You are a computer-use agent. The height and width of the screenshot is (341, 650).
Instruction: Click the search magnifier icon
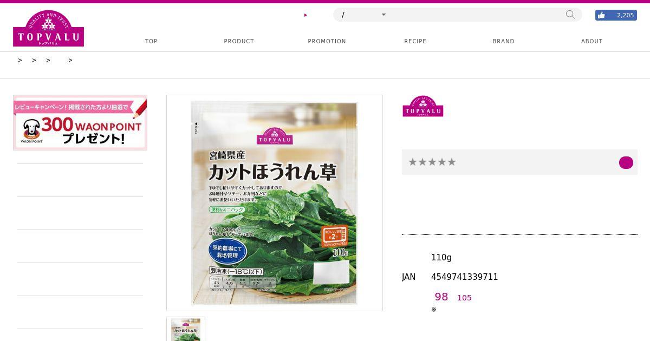pyautogui.click(x=570, y=15)
